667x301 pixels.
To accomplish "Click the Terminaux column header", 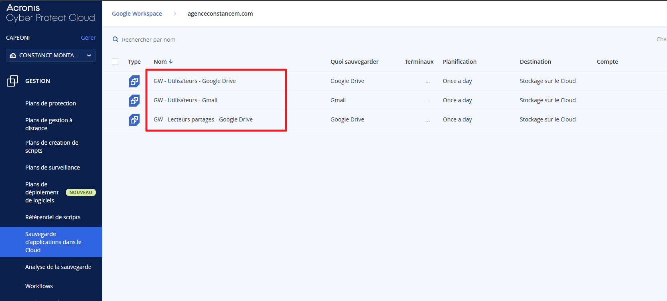I will click(x=419, y=62).
